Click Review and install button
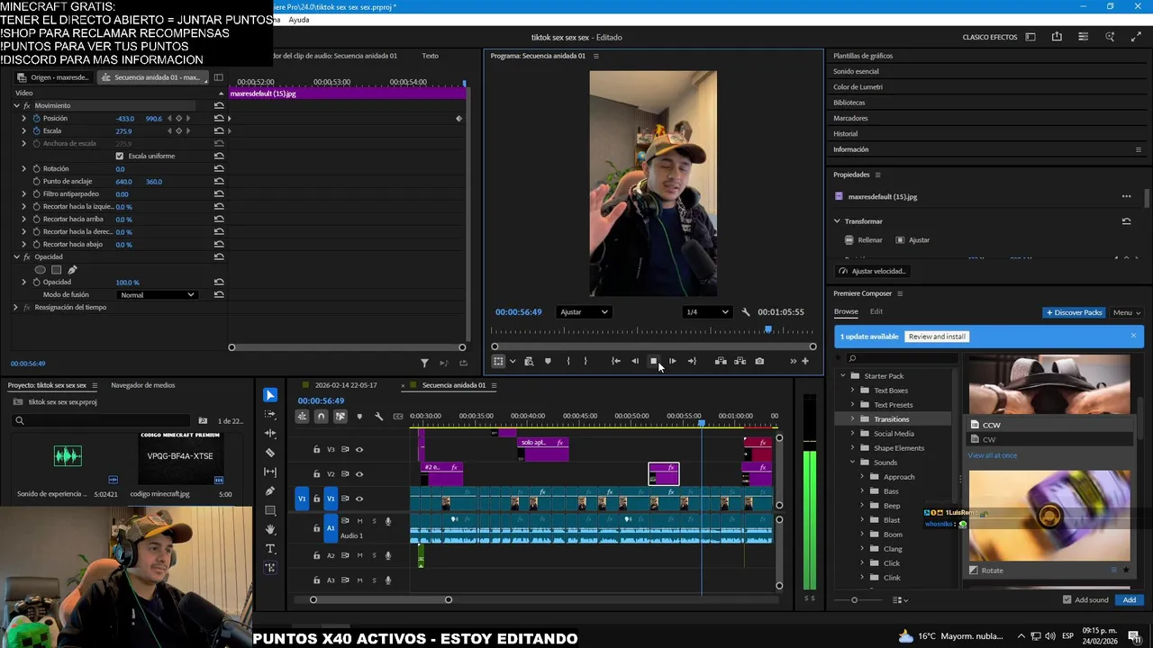The height and width of the screenshot is (648, 1153). pyautogui.click(x=937, y=337)
